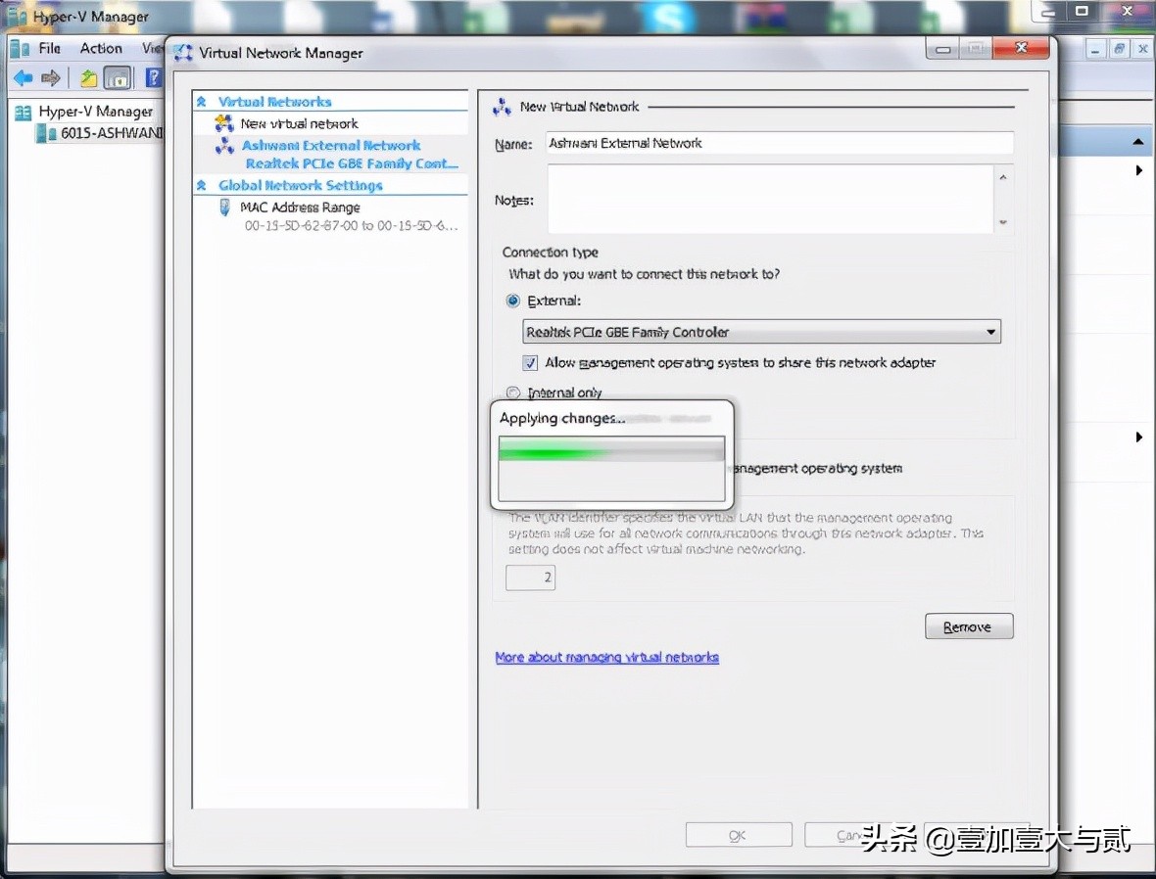Screen dimensions: 1156x879
Task: Select New virtual network in the list
Action: 300,123
